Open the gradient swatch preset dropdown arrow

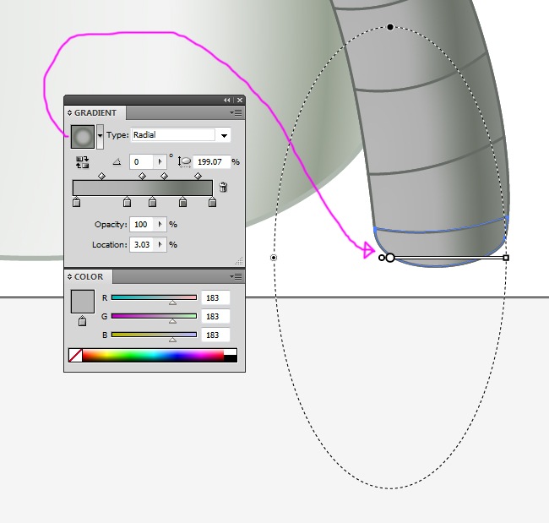pyautogui.click(x=101, y=137)
